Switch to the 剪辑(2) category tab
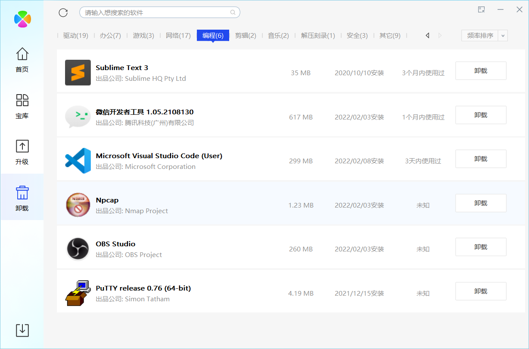 click(x=246, y=36)
